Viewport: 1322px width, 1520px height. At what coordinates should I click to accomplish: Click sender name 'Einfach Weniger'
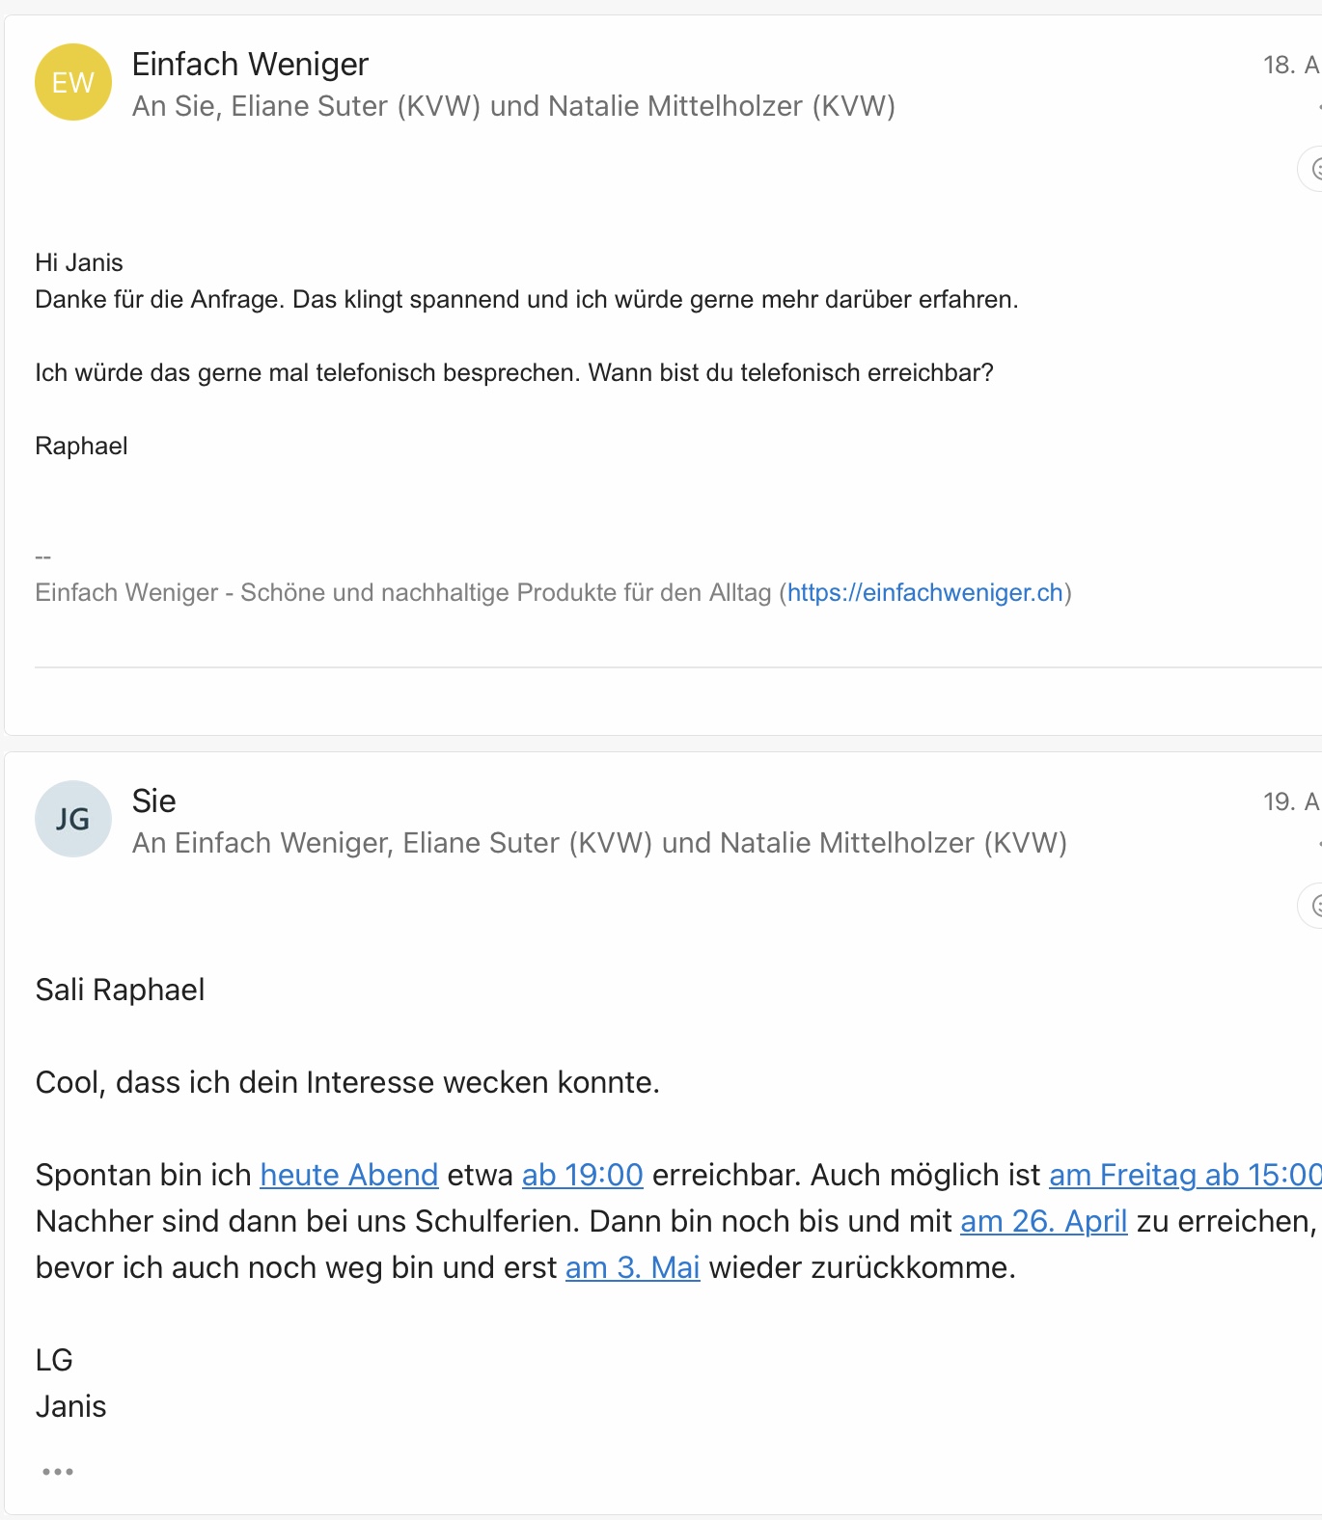pos(250,64)
